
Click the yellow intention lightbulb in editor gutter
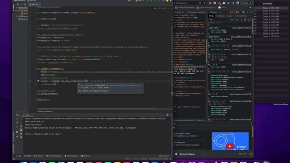38,81
